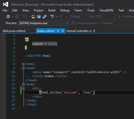Click the Undo arrow icon
Screen dimensions: 134x119
click(x=52, y=16)
